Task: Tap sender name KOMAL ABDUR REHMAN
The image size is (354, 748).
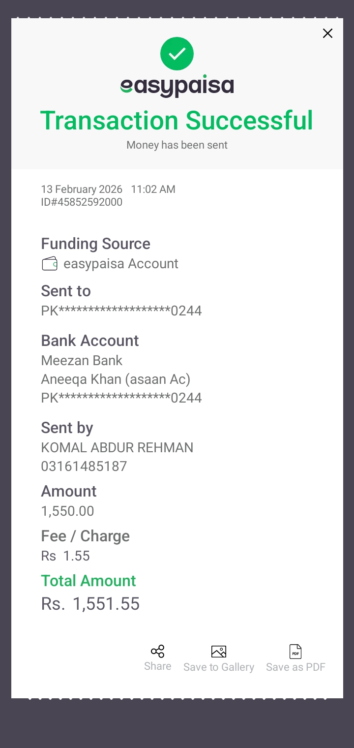Action: click(117, 448)
